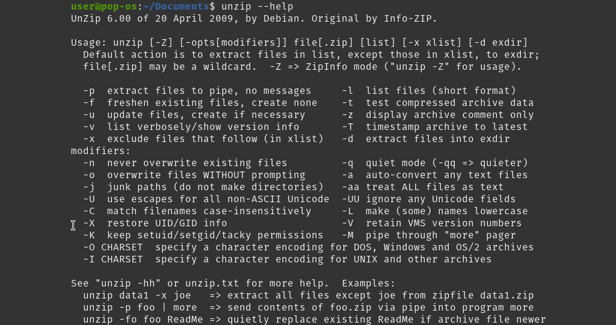The height and width of the screenshot is (325, 616).
Task: Click the typed 'unzip --help' command
Action: pos(257,7)
